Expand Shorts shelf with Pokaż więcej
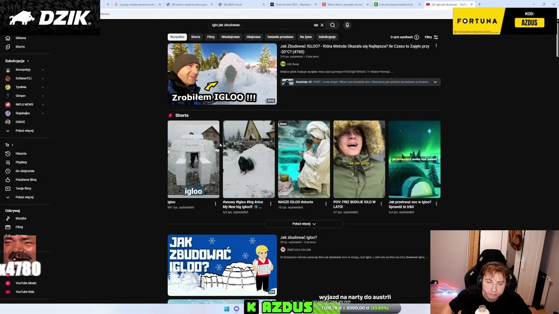 [304, 224]
